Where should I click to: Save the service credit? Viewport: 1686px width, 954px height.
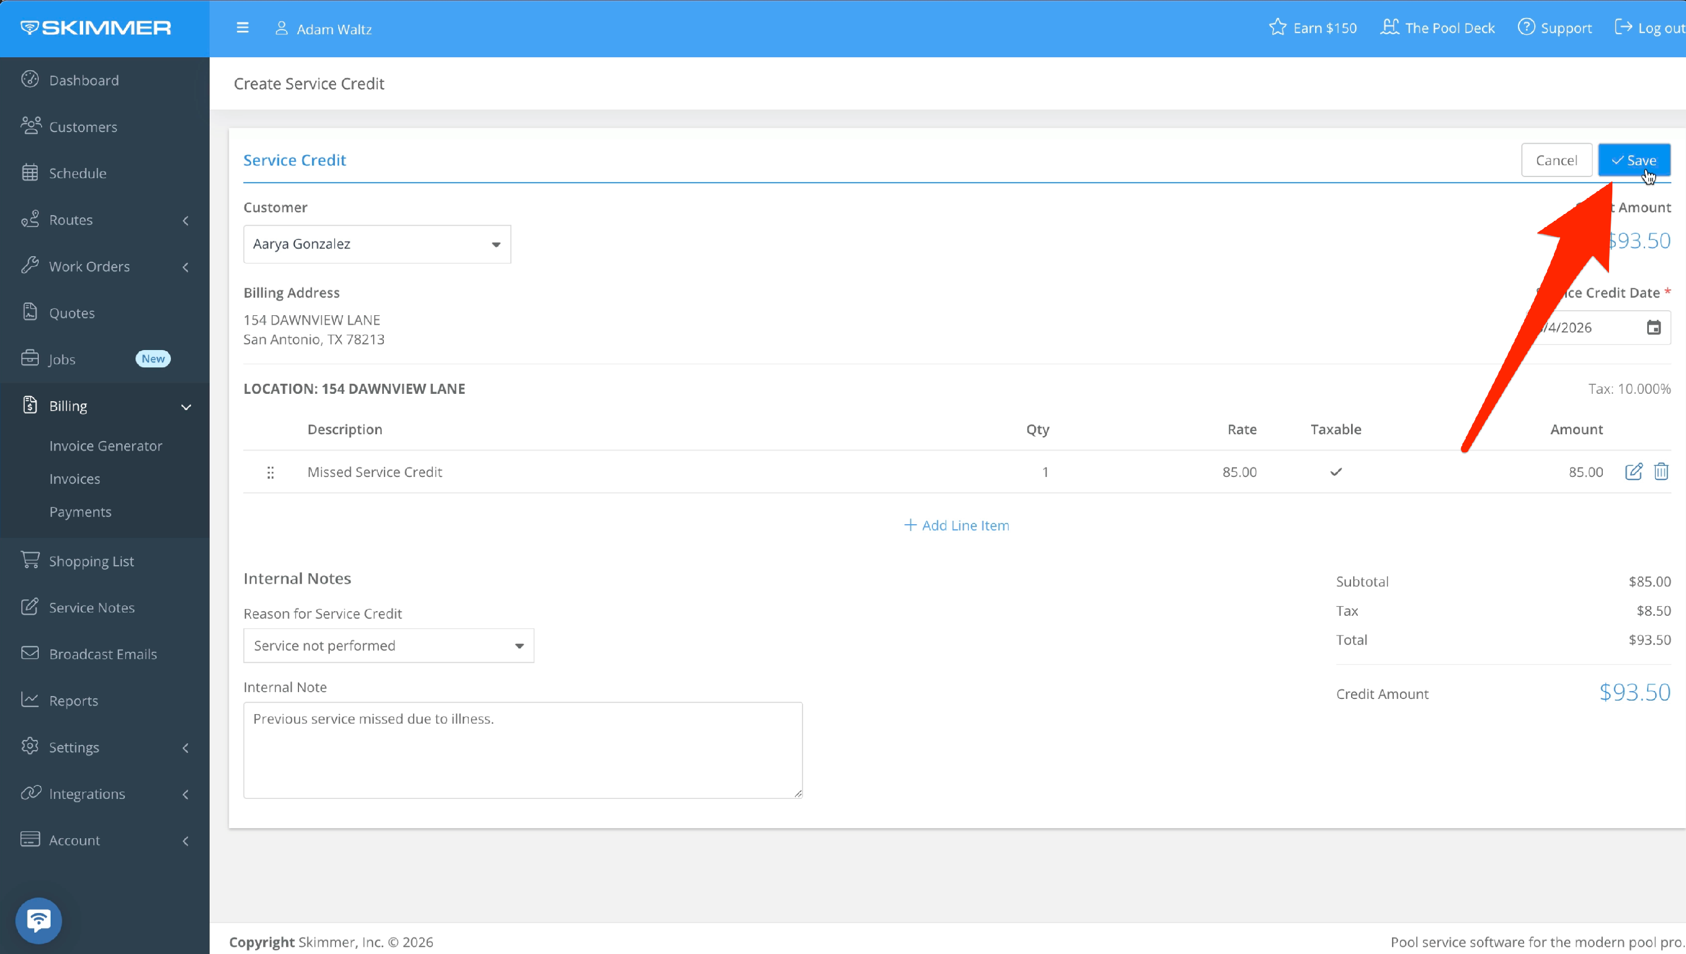1633,160
